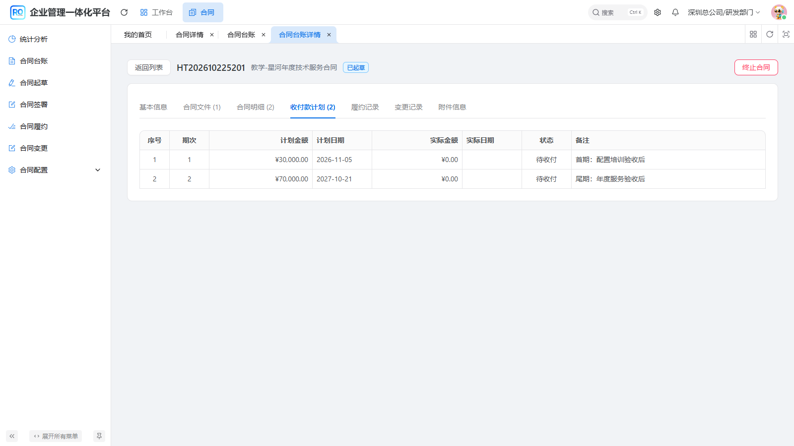Click the platform logo icon
This screenshot has width=794, height=446.
[x=17, y=12]
